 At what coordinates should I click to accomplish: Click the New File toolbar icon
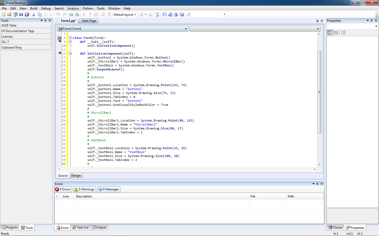tap(3, 14)
